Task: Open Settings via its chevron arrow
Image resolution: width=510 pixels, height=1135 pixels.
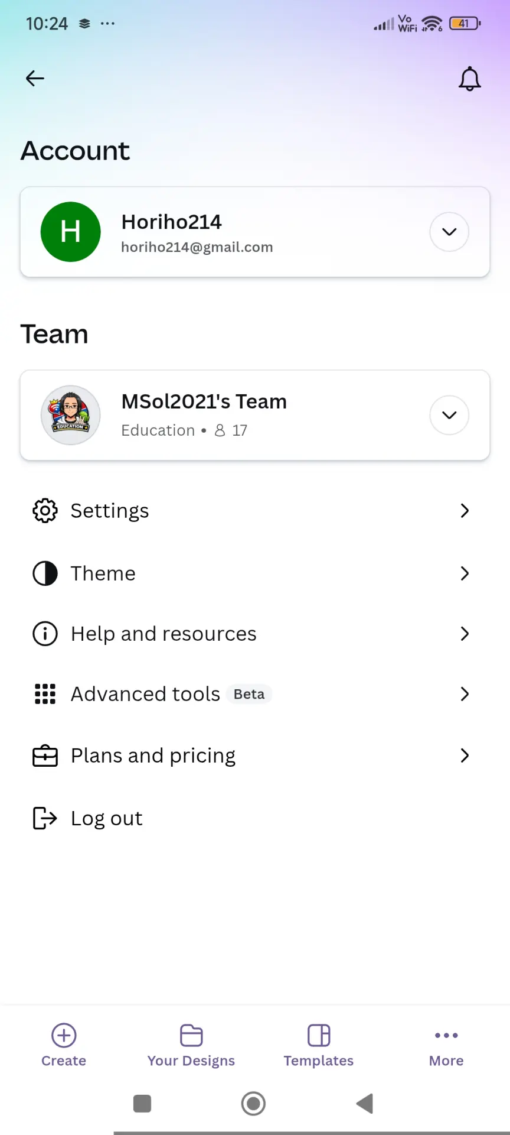Action: pos(465,511)
